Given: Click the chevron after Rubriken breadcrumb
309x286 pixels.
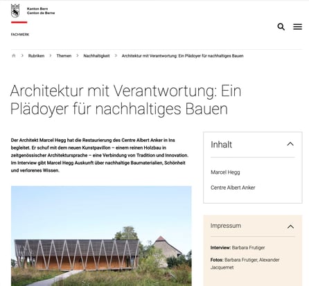Looking at the screenshot, I should coord(51,55).
